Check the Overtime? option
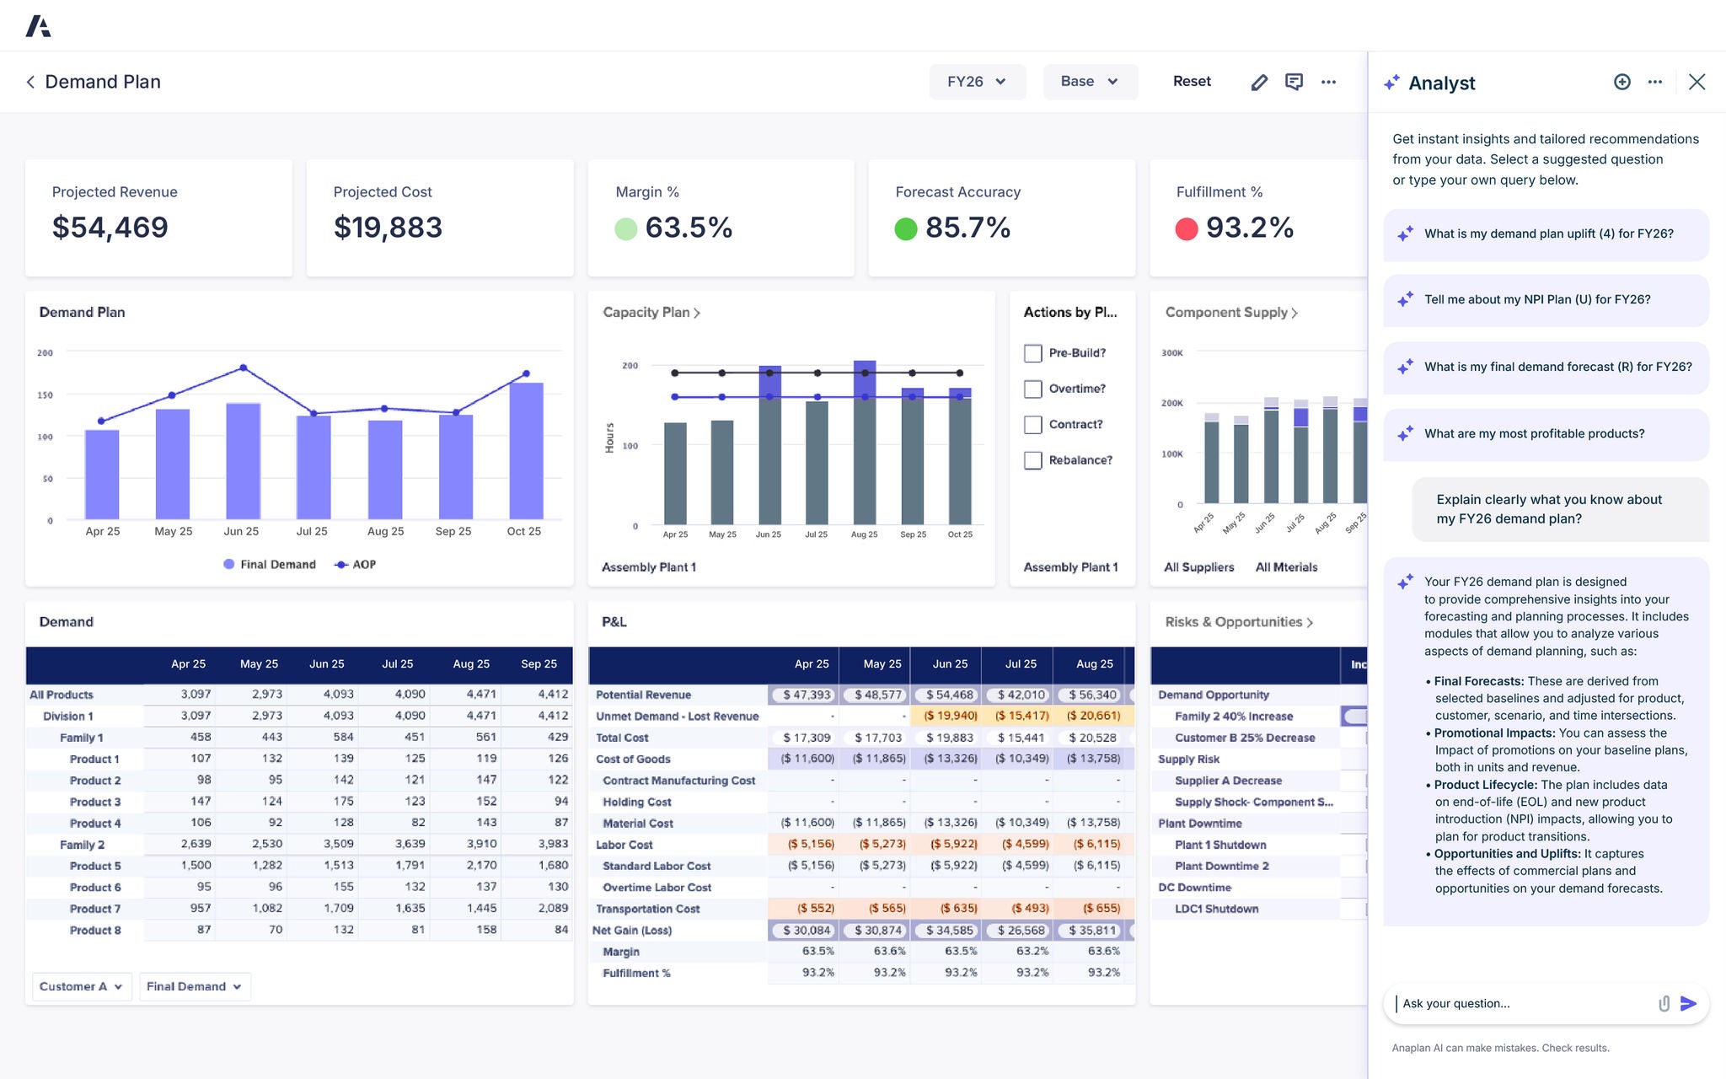Viewport: 1726px width, 1079px height. [1032, 389]
